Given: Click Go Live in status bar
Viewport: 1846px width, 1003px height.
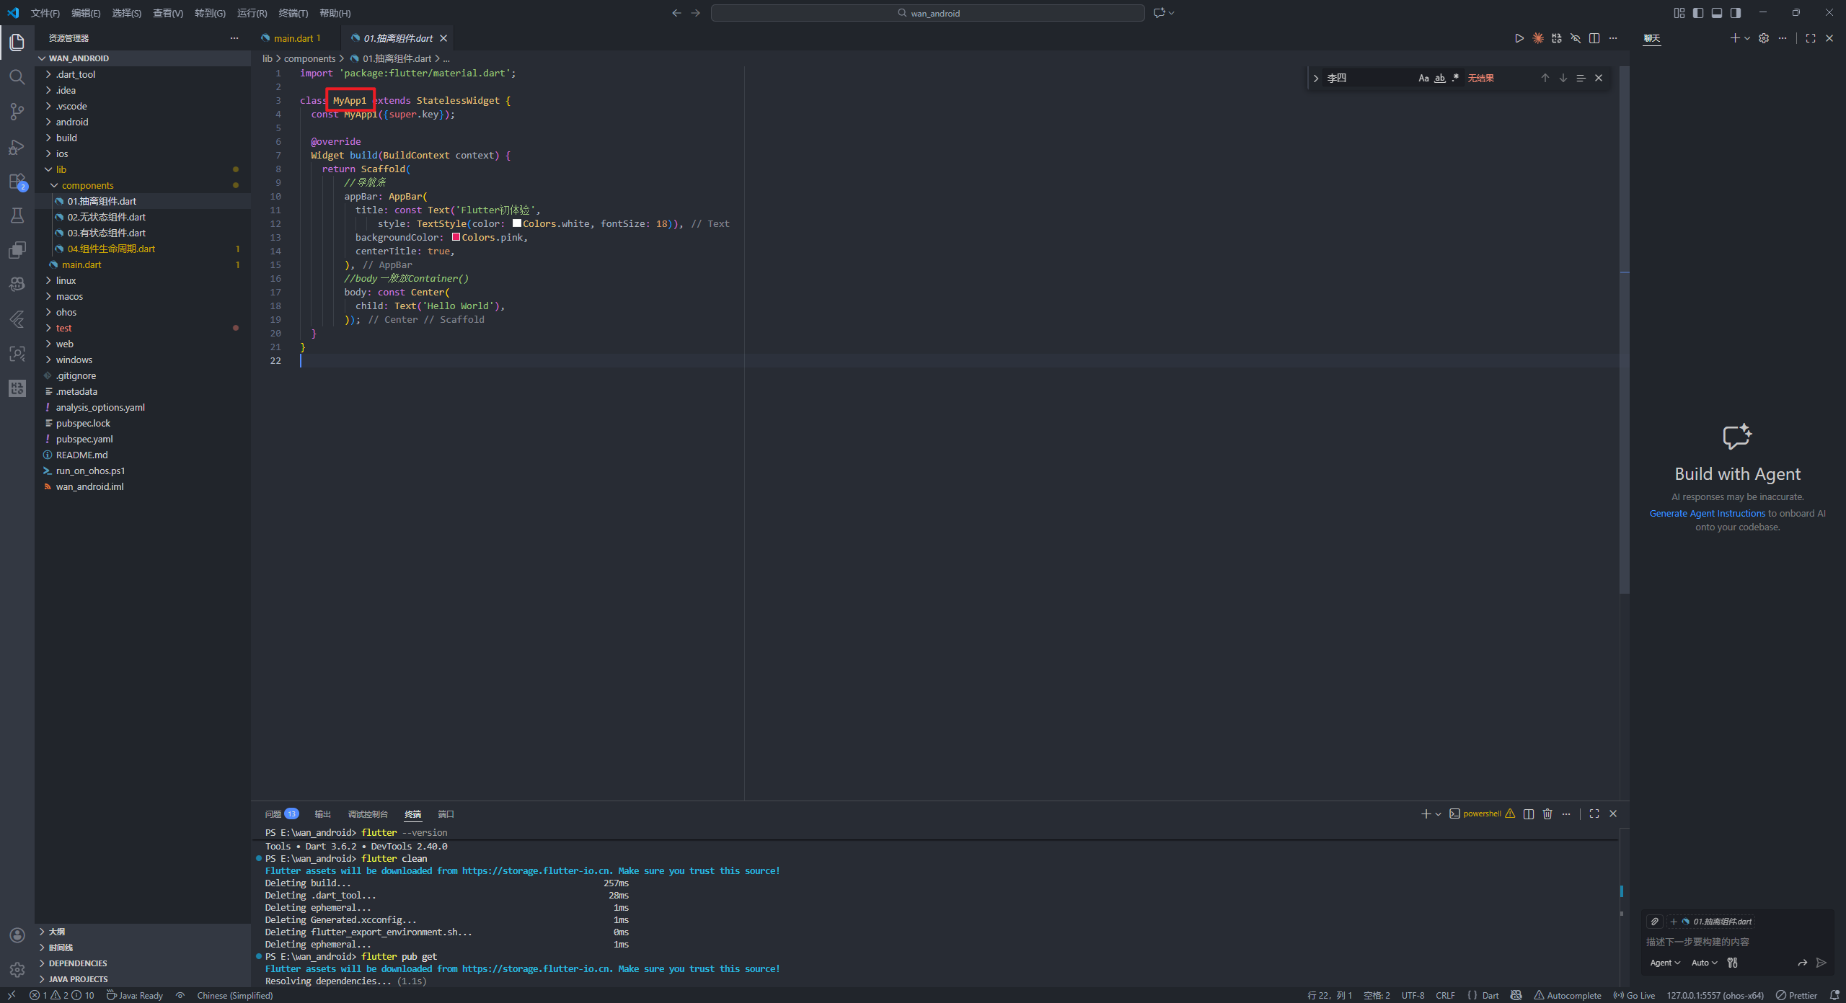Looking at the screenshot, I should (x=1634, y=995).
